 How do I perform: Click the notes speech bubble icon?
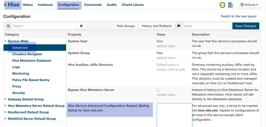tap(179, 26)
